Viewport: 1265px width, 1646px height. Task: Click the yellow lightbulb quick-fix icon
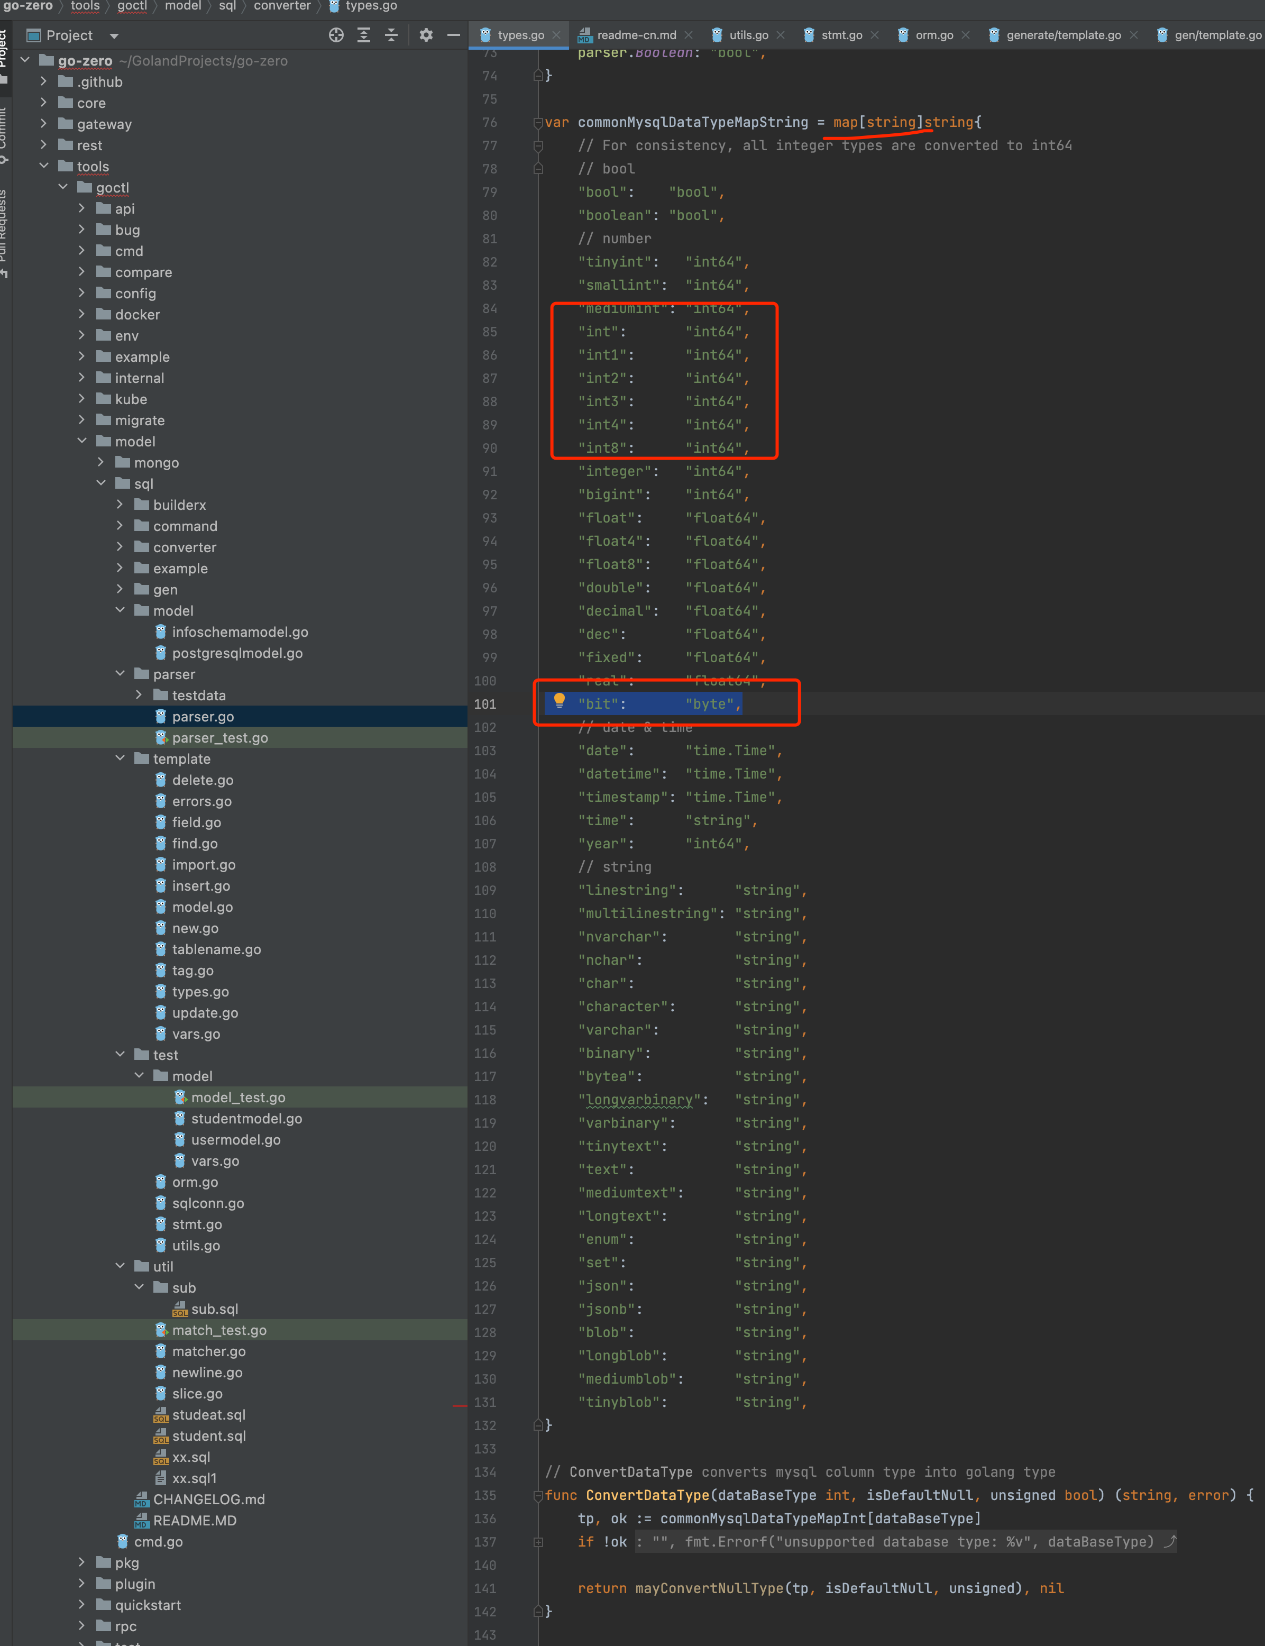coord(560,701)
